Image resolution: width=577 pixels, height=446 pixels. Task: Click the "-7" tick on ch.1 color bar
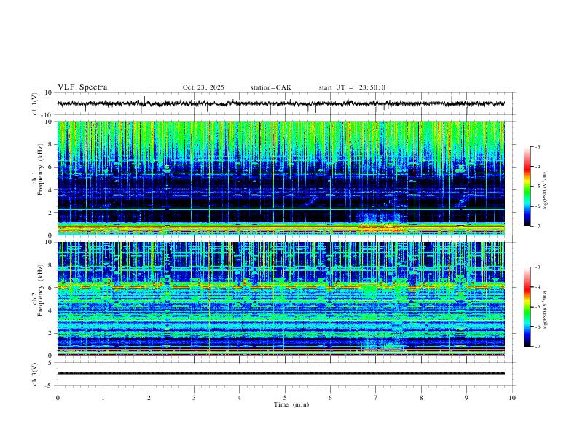[538, 226]
